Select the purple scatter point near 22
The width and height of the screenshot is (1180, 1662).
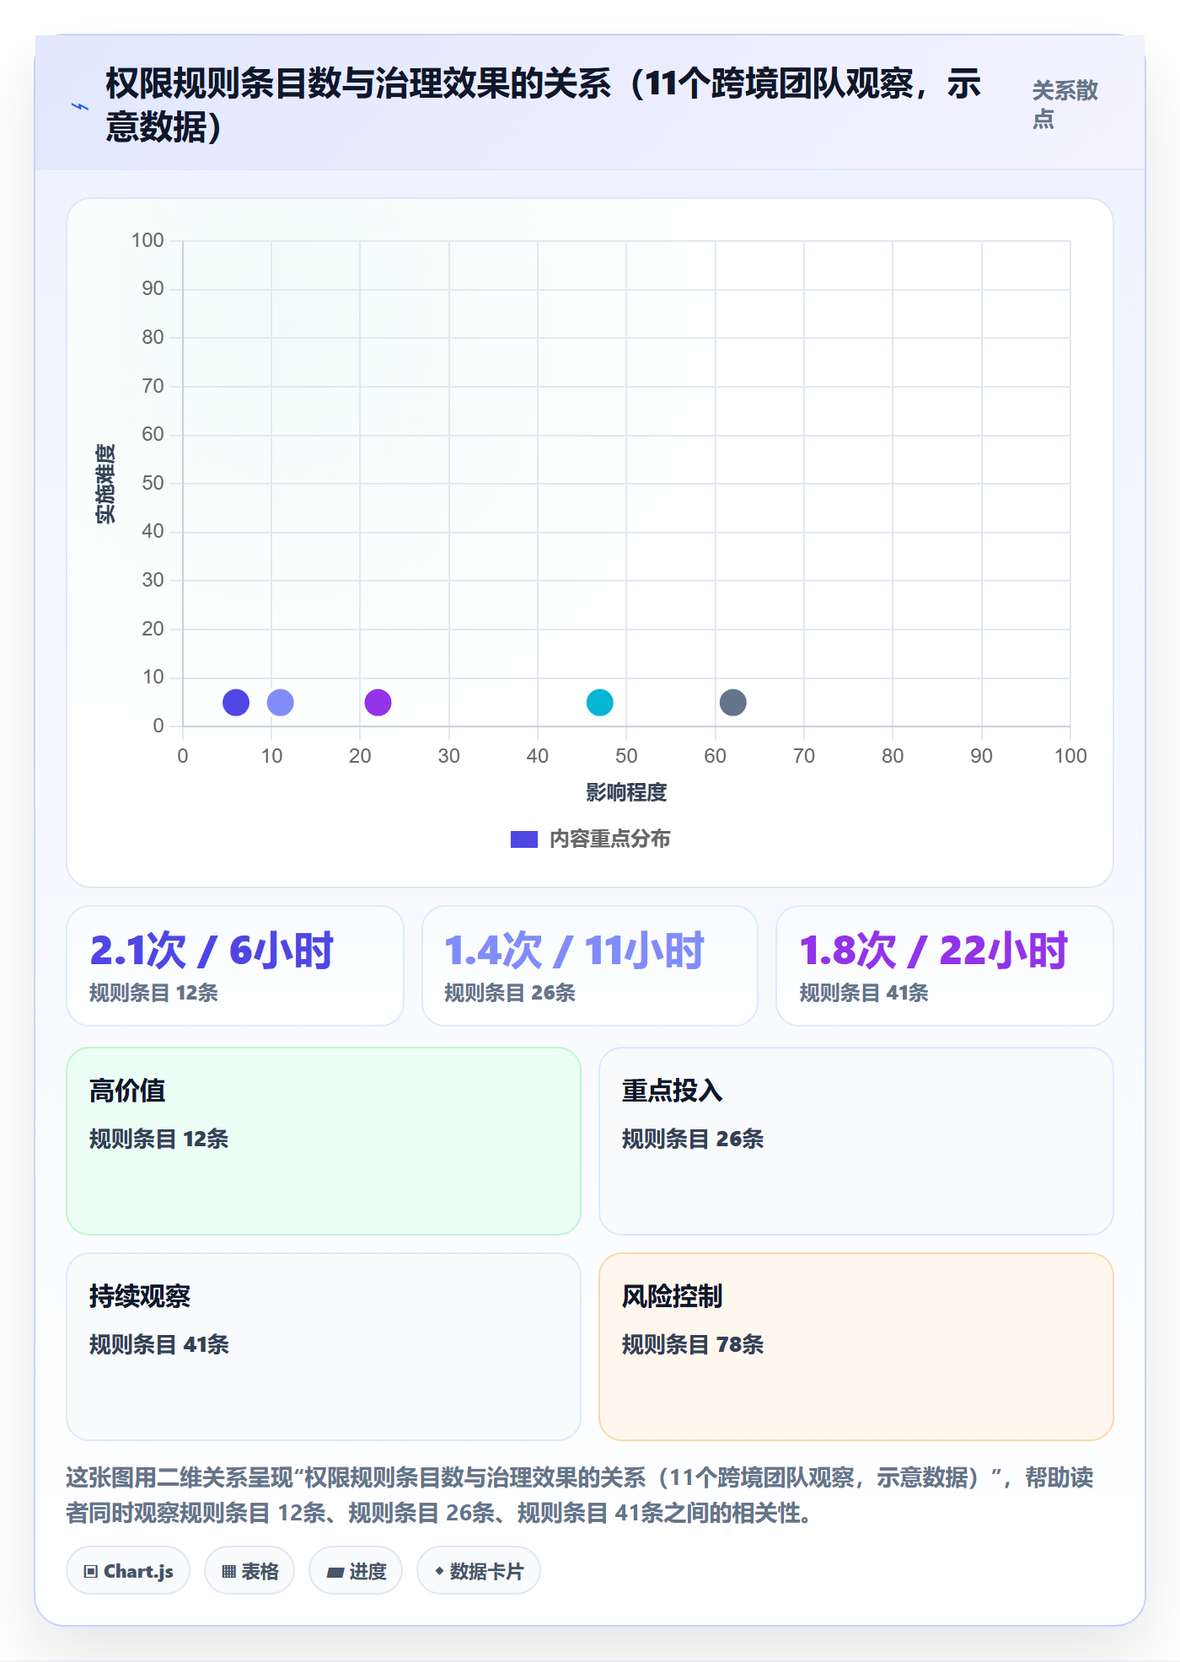pyautogui.click(x=378, y=702)
